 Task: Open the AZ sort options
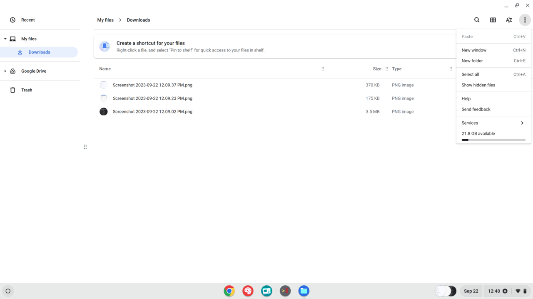coord(509,20)
